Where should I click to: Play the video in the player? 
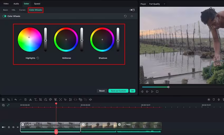[x=152, y=91]
